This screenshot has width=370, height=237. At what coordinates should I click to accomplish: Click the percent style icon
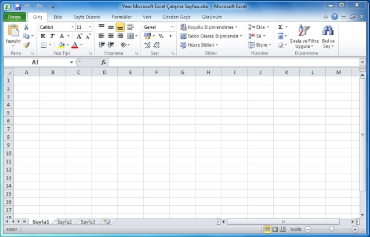161,36
